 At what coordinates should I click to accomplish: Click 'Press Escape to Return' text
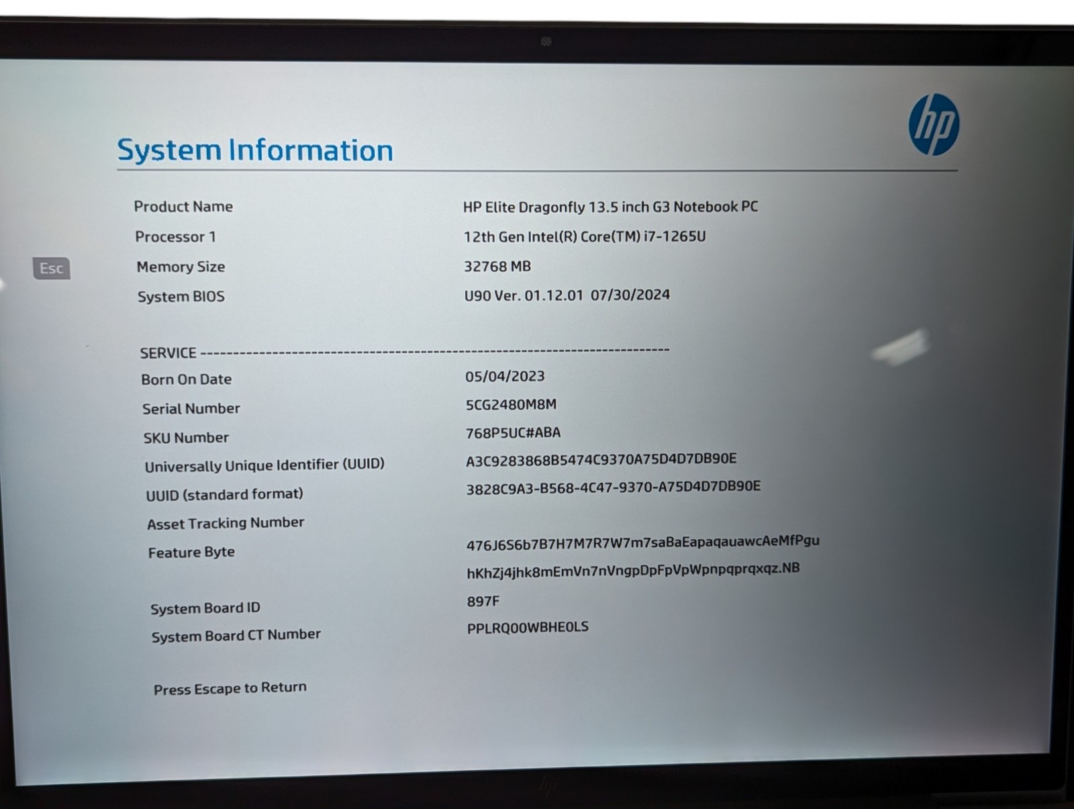click(230, 689)
